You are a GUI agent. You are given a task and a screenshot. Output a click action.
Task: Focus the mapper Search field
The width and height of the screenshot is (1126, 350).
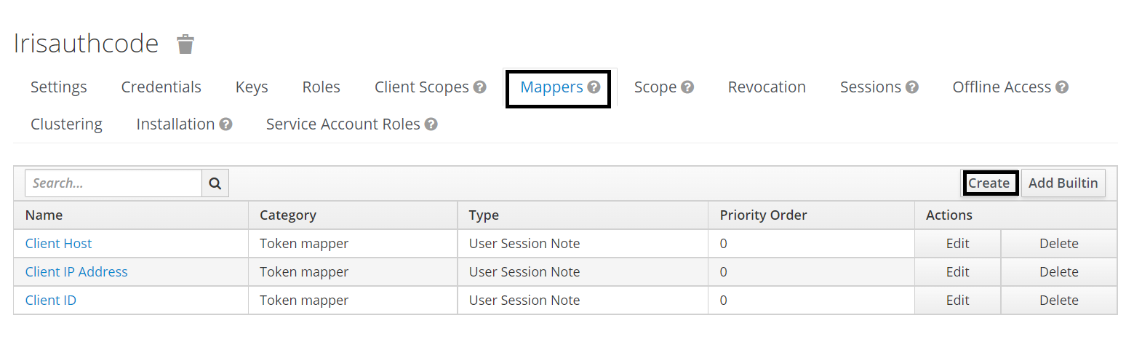(113, 183)
